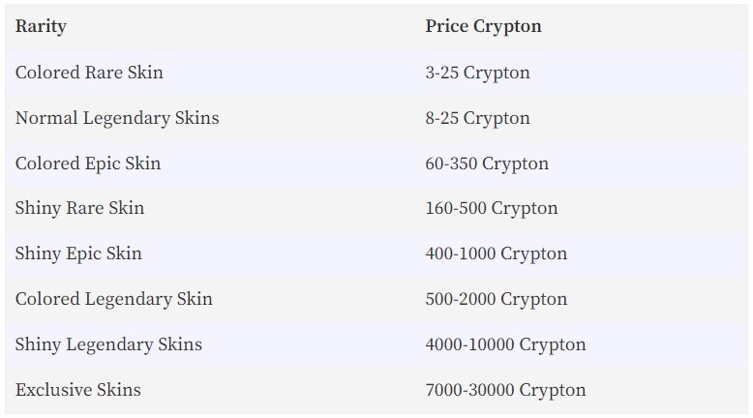Image resolution: width=753 pixels, height=418 pixels.
Task: Click the Colored Legendary Skin label
Action: coord(114,299)
